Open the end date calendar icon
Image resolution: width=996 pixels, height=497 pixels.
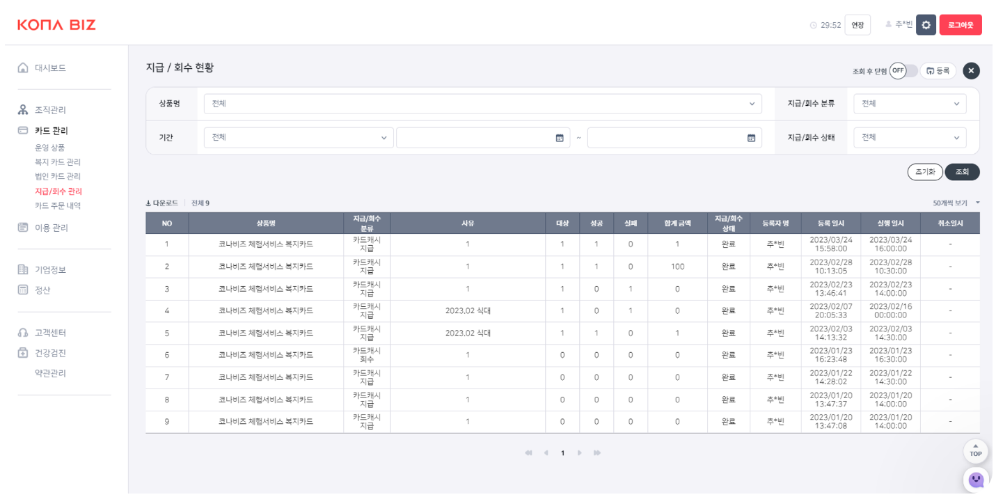click(751, 138)
